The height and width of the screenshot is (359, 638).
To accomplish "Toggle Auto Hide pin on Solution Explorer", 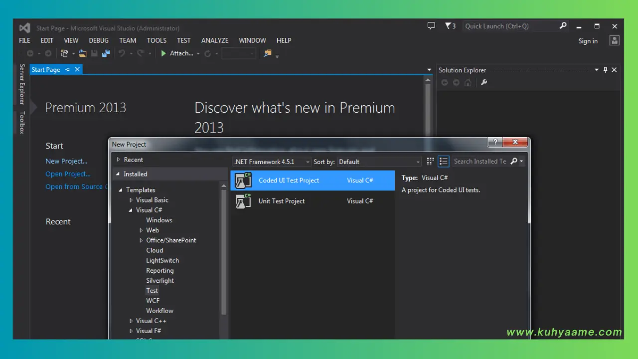I will (606, 70).
